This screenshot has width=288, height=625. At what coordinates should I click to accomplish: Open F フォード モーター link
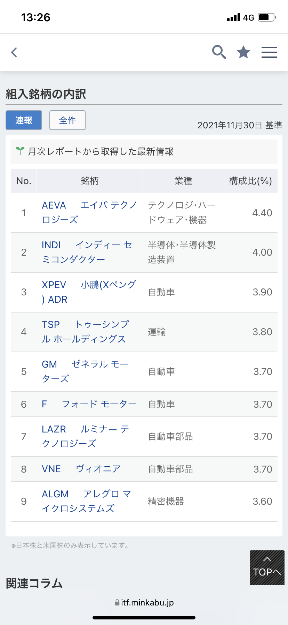click(x=89, y=404)
